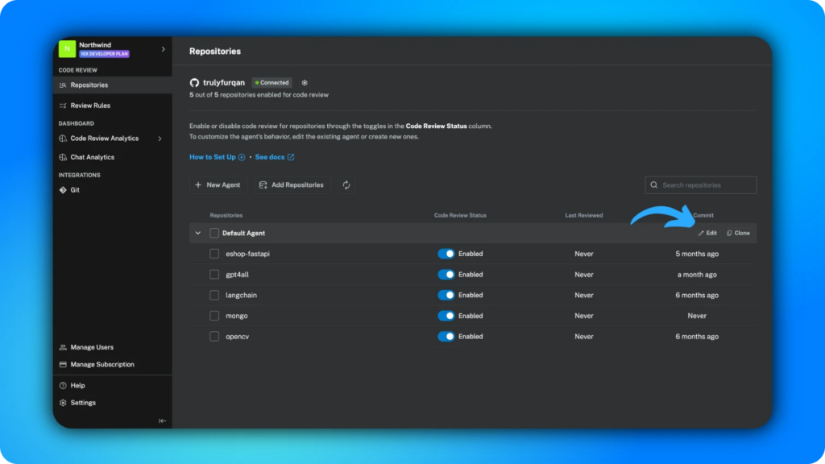825x464 pixels.
Task: Expand the Code Review Analytics submenu
Action: (160, 139)
